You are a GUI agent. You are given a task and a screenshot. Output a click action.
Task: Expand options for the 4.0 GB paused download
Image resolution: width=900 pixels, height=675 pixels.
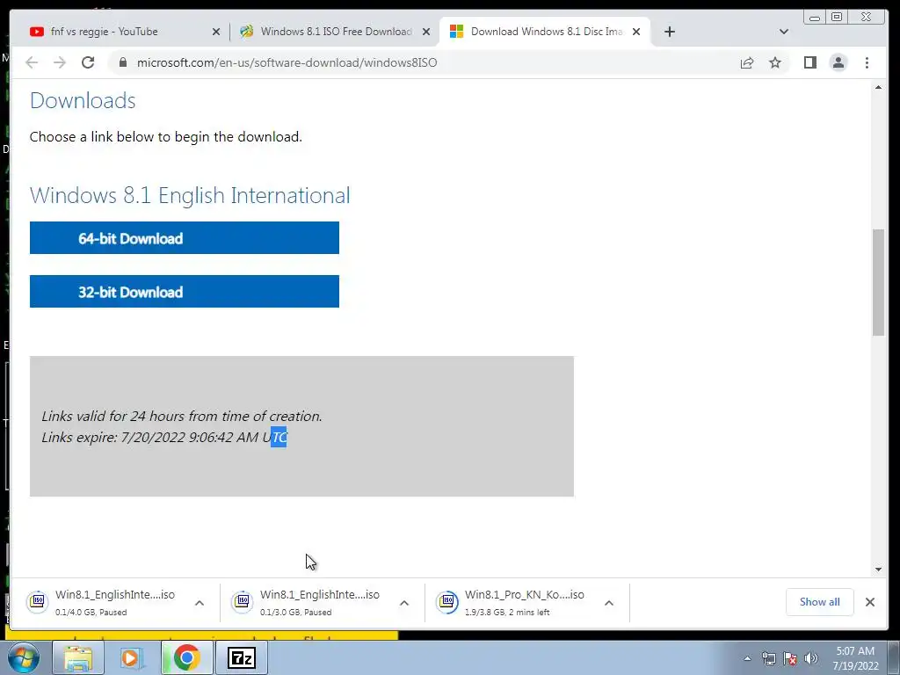[x=200, y=603]
